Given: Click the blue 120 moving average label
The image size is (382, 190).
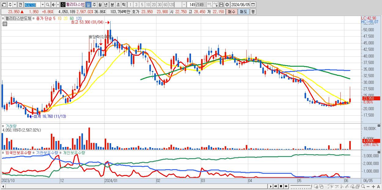Looking at the screenshot, I should coord(79,18).
